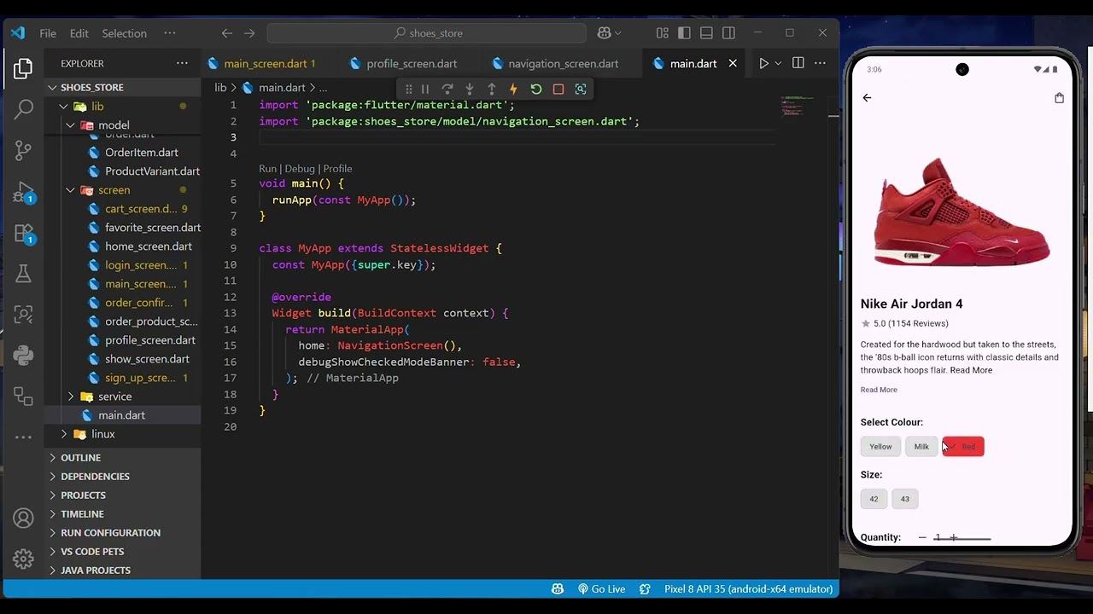Go back with the navigation arrow
Image resolution: width=1093 pixels, height=614 pixels.
(x=227, y=33)
